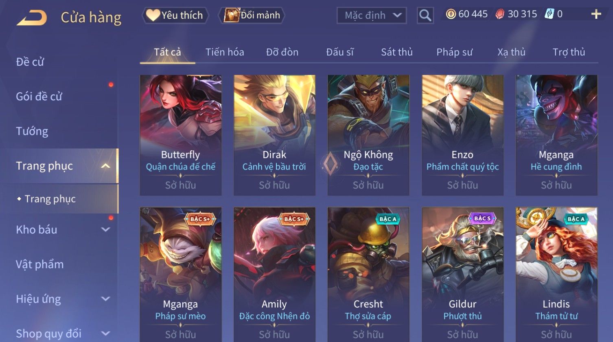
Task: Click the blue voucher currency icon
Action: coord(550,14)
